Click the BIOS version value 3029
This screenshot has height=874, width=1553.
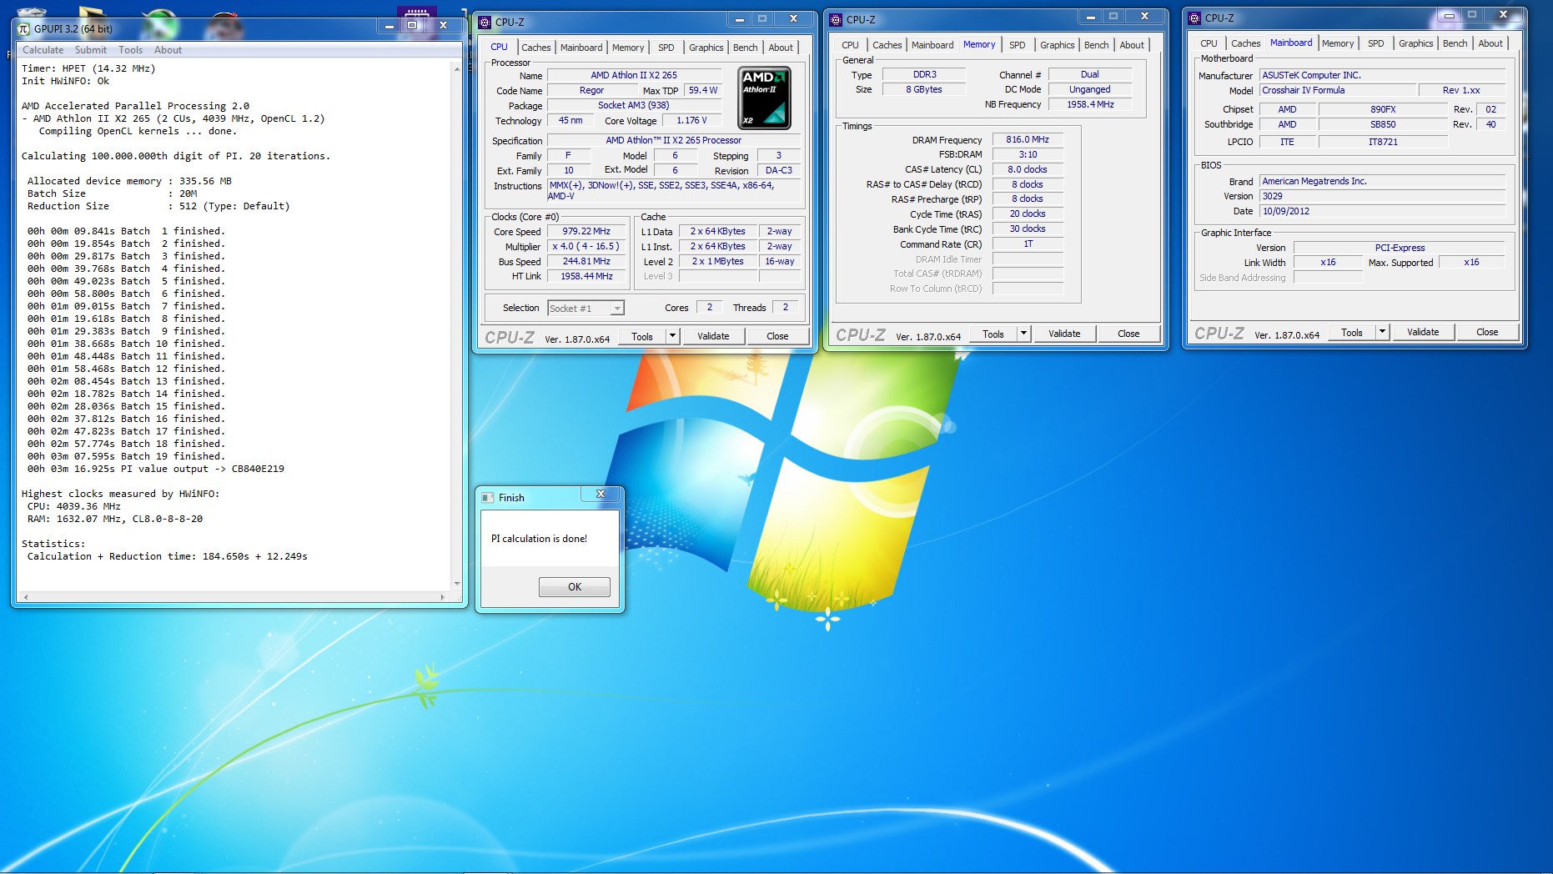pos(1382,197)
